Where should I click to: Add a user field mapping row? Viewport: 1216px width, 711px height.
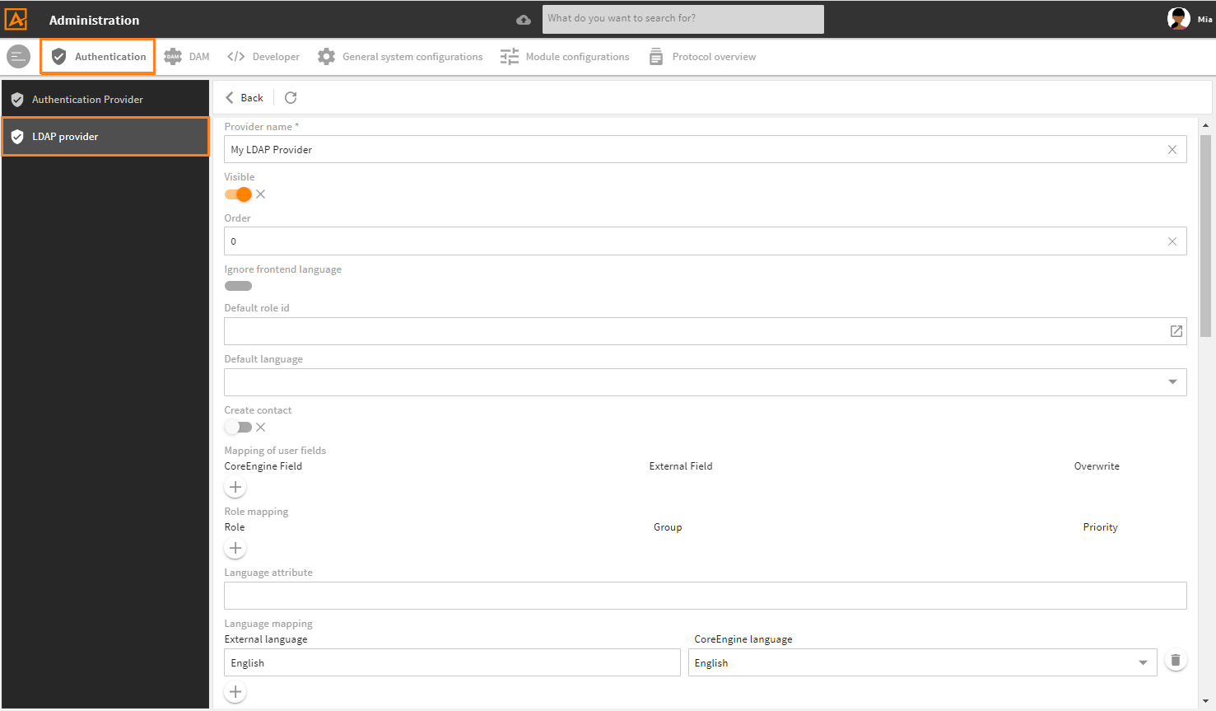pos(235,487)
